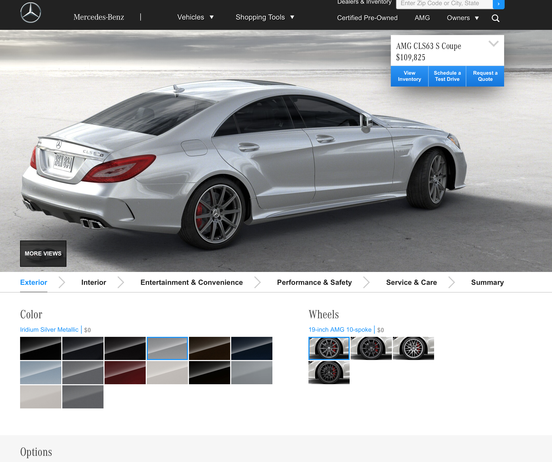The width and height of the screenshot is (552, 462).
Task: Open the search magnifier icon
Action: click(x=495, y=18)
